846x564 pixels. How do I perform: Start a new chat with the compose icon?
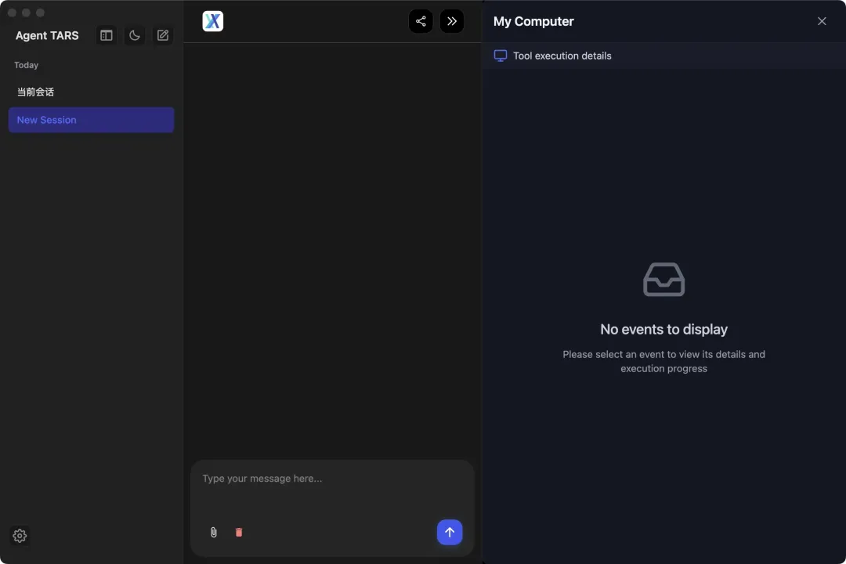pyautogui.click(x=162, y=35)
